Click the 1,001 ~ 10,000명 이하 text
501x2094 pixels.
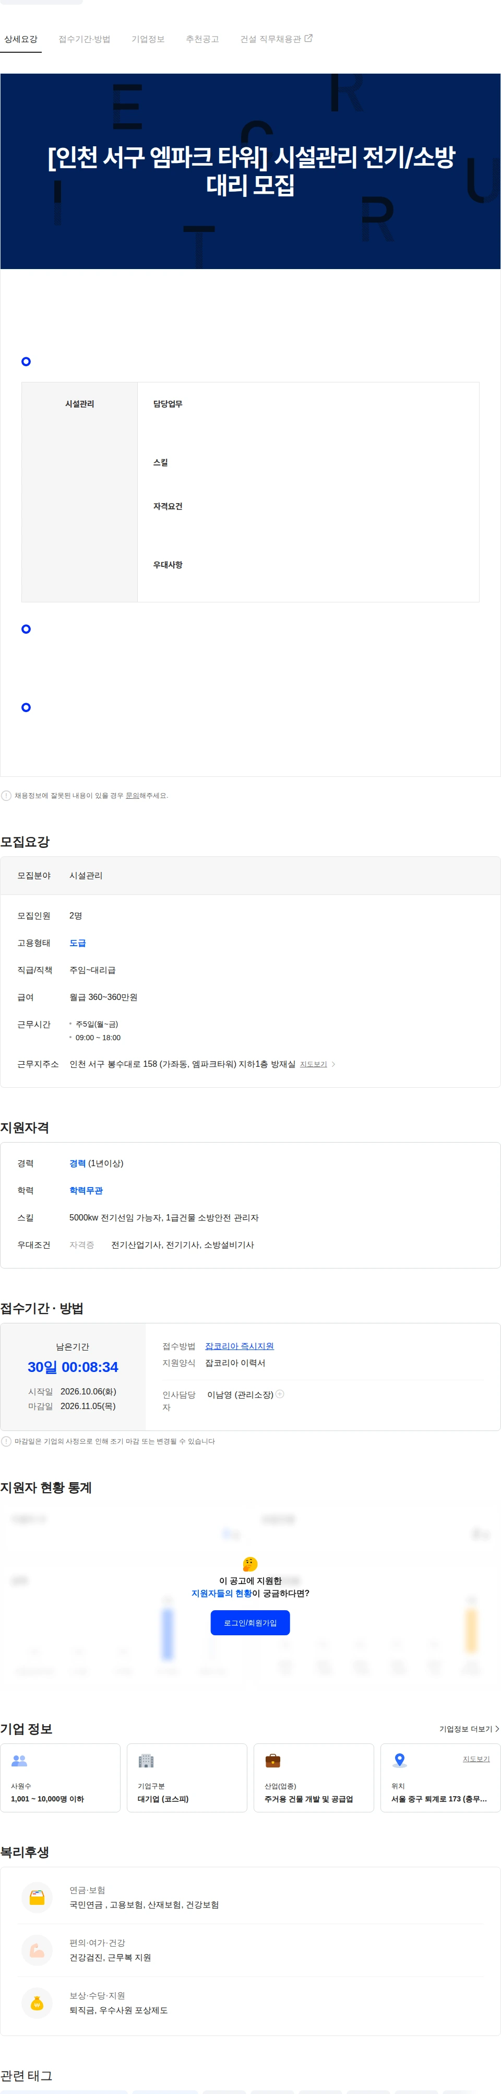click(x=47, y=1799)
